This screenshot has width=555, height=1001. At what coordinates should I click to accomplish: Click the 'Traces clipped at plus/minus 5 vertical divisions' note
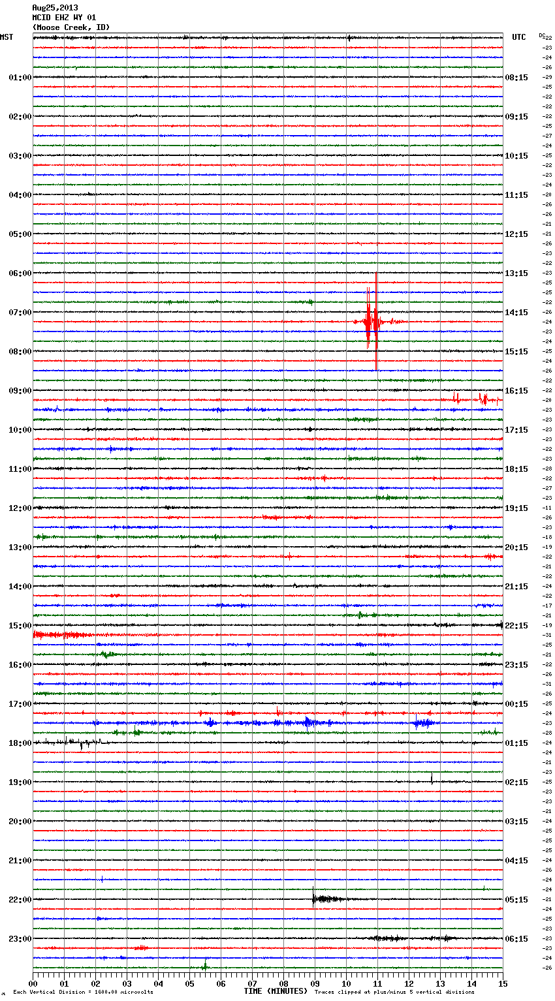(x=394, y=993)
